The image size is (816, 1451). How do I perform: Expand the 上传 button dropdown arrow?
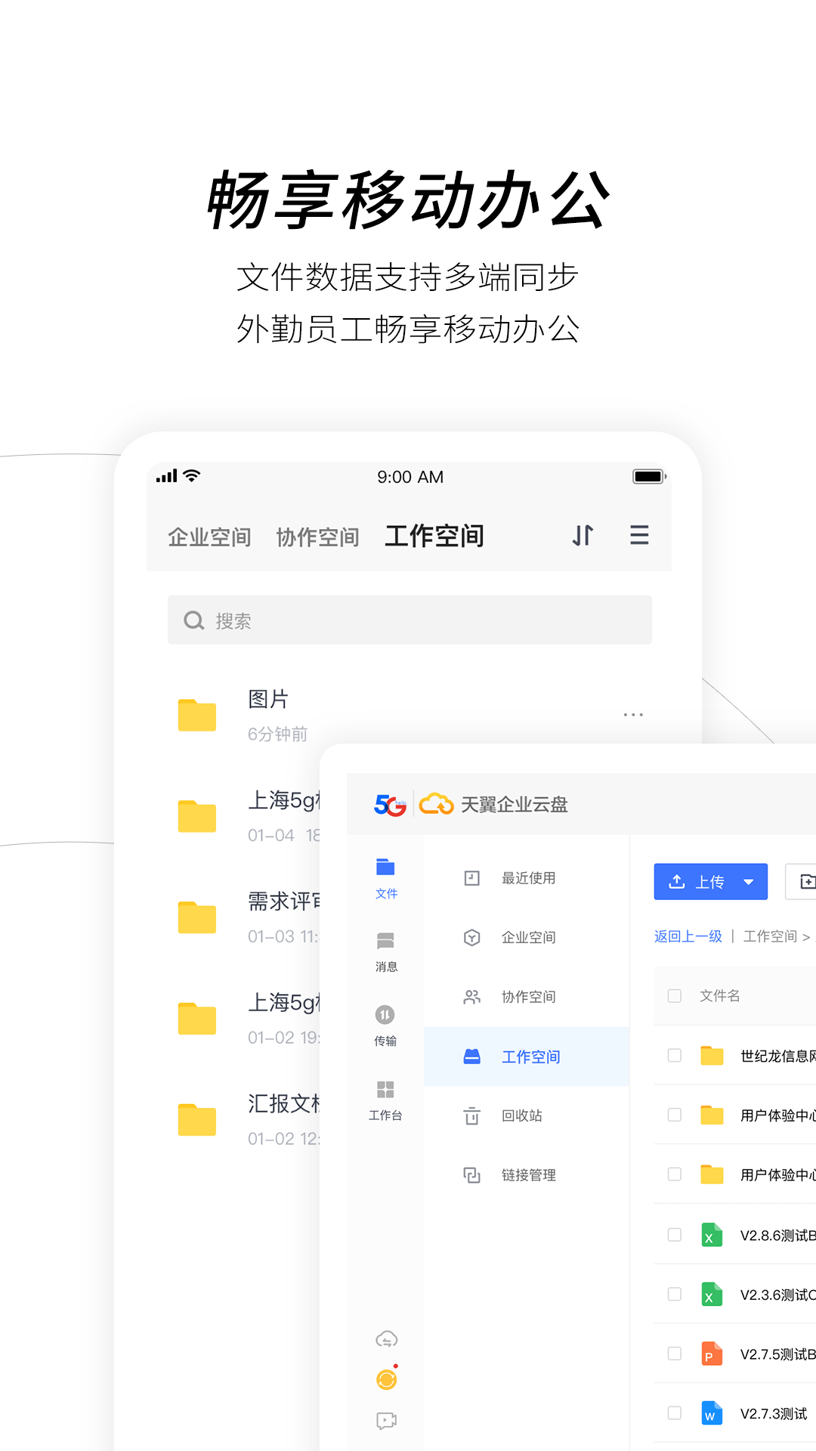(749, 882)
